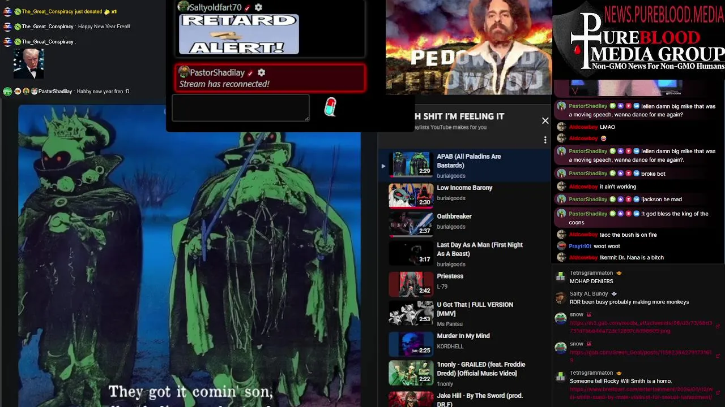Open the Oathbreaker video thumbnail
This screenshot has height=407, width=725.
[x=411, y=224]
